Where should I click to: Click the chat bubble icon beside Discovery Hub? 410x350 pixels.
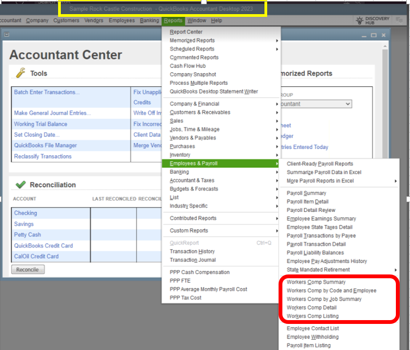399,21
